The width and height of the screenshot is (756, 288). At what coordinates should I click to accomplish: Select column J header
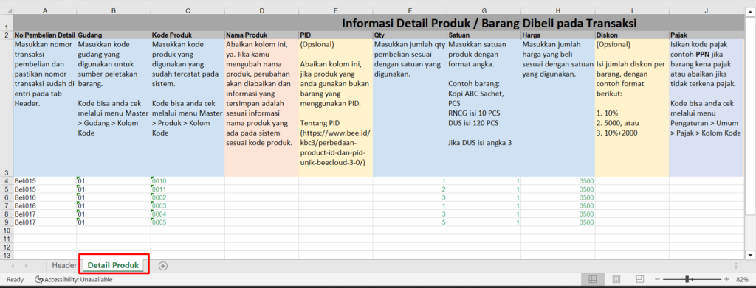(x=706, y=10)
